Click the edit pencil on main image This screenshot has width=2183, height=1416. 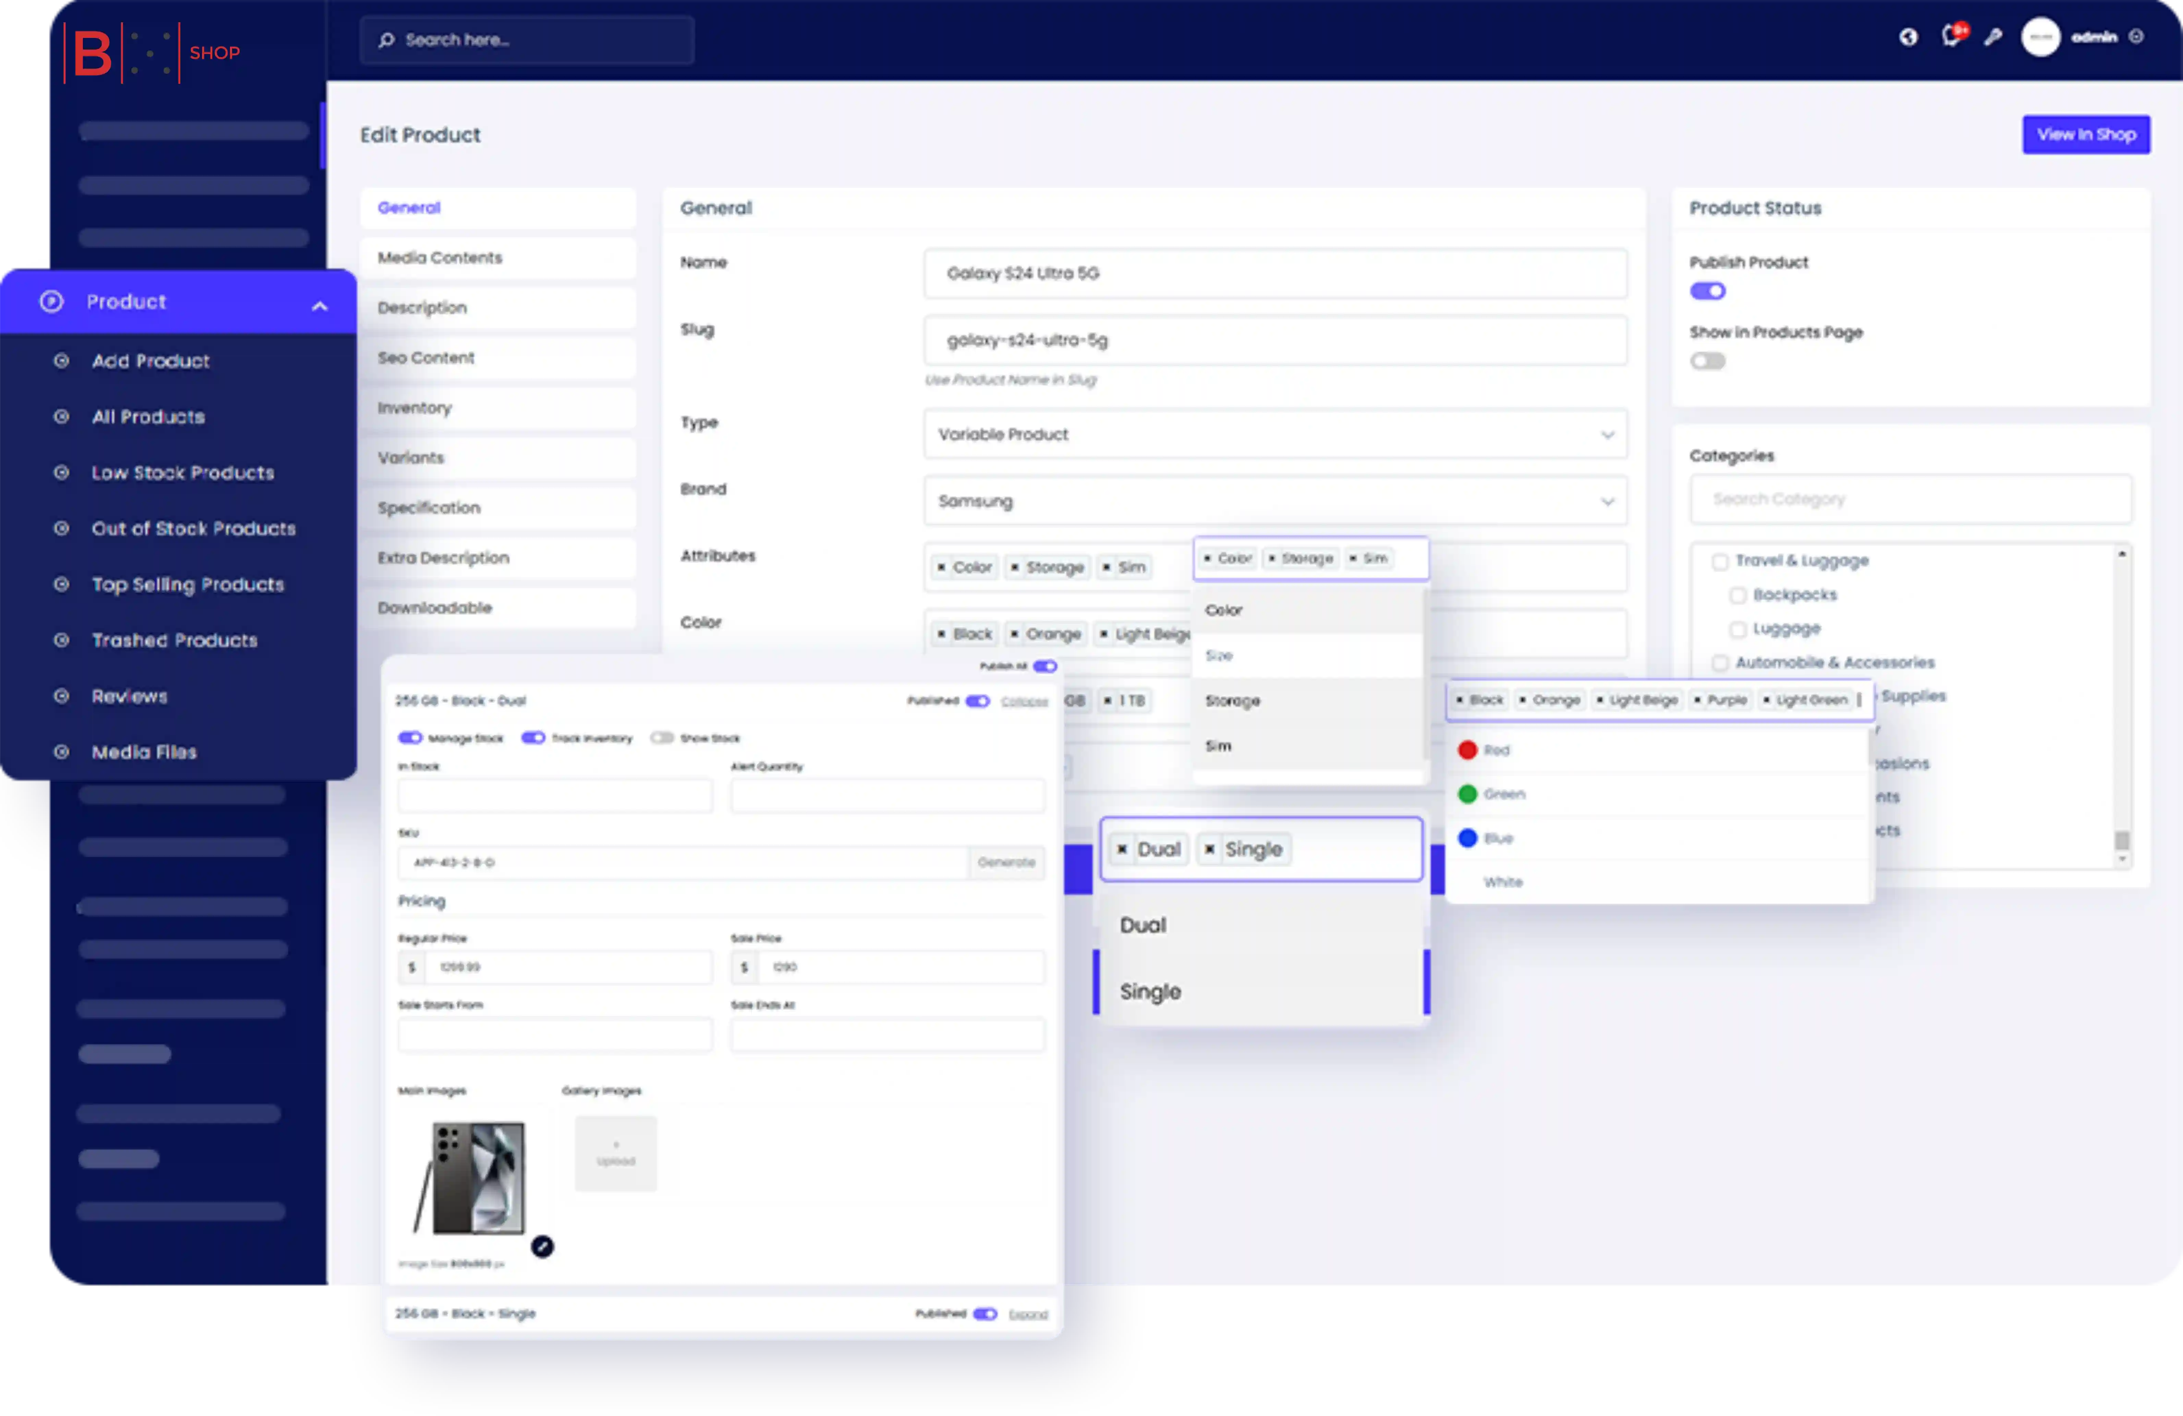(x=542, y=1246)
